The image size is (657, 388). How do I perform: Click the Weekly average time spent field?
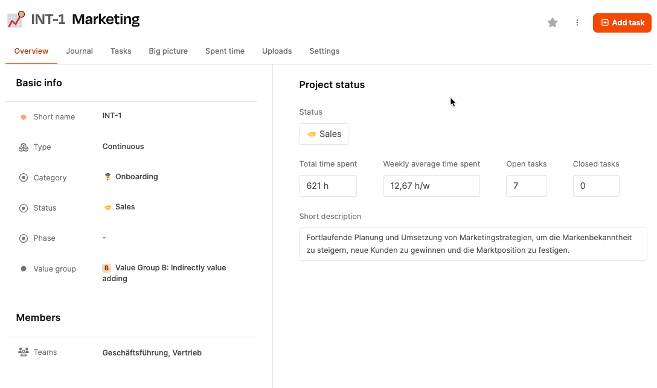click(431, 186)
